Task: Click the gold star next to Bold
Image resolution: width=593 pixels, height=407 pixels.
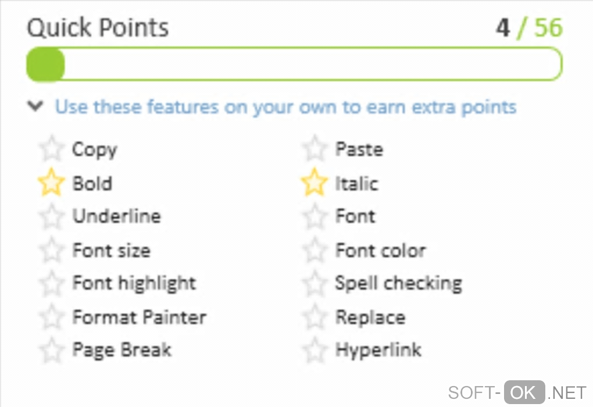Action: click(51, 183)
